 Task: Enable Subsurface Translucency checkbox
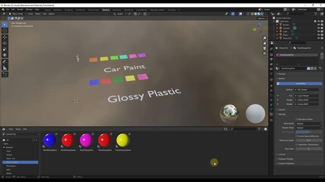(297, 145)
